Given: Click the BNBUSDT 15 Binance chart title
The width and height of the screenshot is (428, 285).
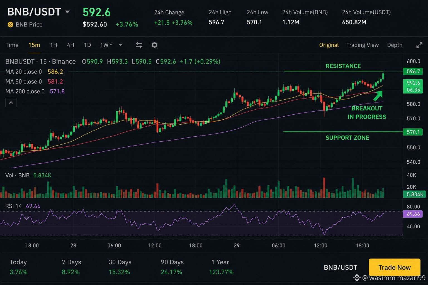Looking at the screenshot, I should (x=40, y=62).
